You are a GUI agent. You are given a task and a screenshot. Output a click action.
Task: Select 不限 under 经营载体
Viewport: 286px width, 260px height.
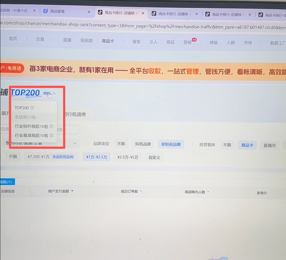[x=227, y=145]
